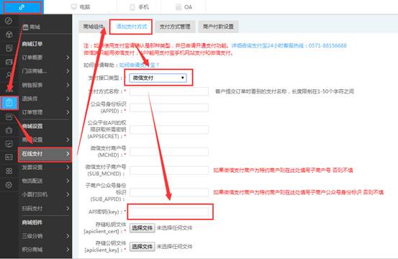Screen dimensions: 398x259
Task: Switch to the 支付方式管理 tab
Action: click(x=175, y=27)
